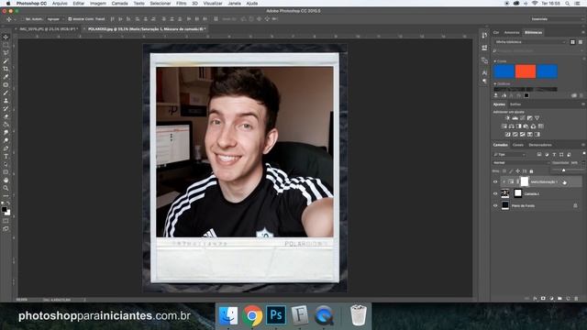Screen dimensions: 587x330
Task: Collapse the Gráficos section in libraries
Action: tap(495, 83)
